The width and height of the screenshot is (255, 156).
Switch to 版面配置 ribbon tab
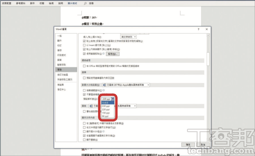(7, 3)
